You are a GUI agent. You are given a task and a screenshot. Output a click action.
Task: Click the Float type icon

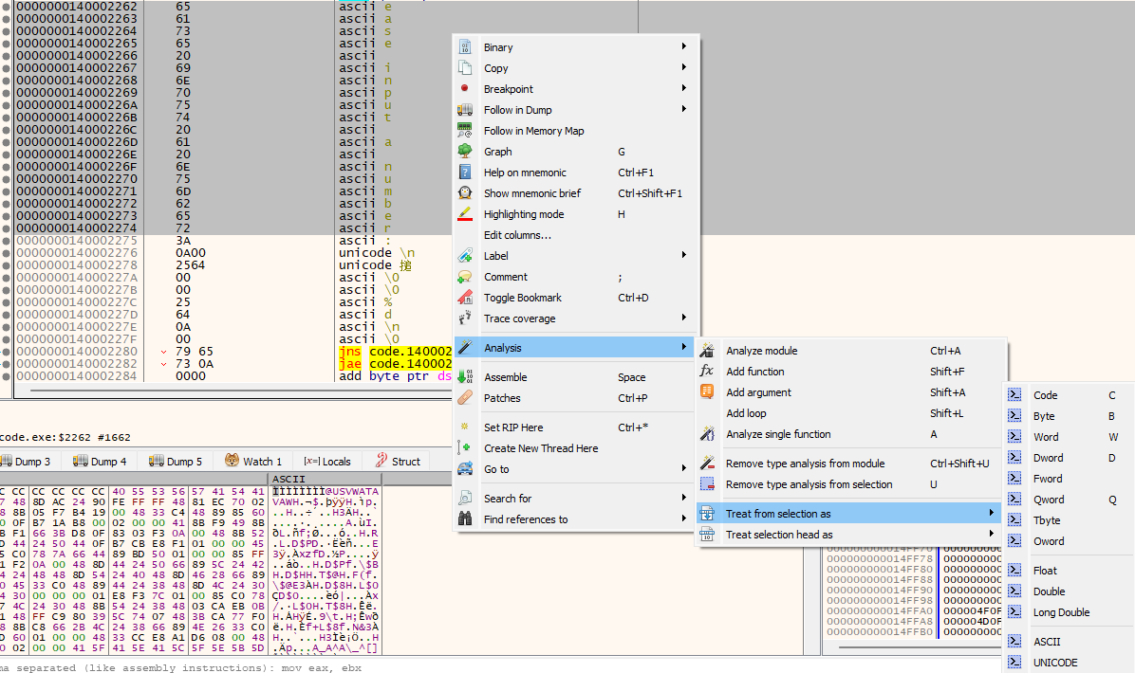[1014, 571]
